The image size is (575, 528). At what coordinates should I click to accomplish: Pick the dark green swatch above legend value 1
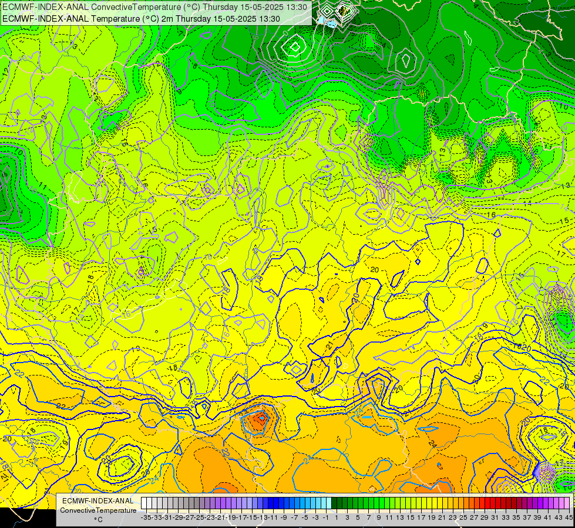point(334,503)
